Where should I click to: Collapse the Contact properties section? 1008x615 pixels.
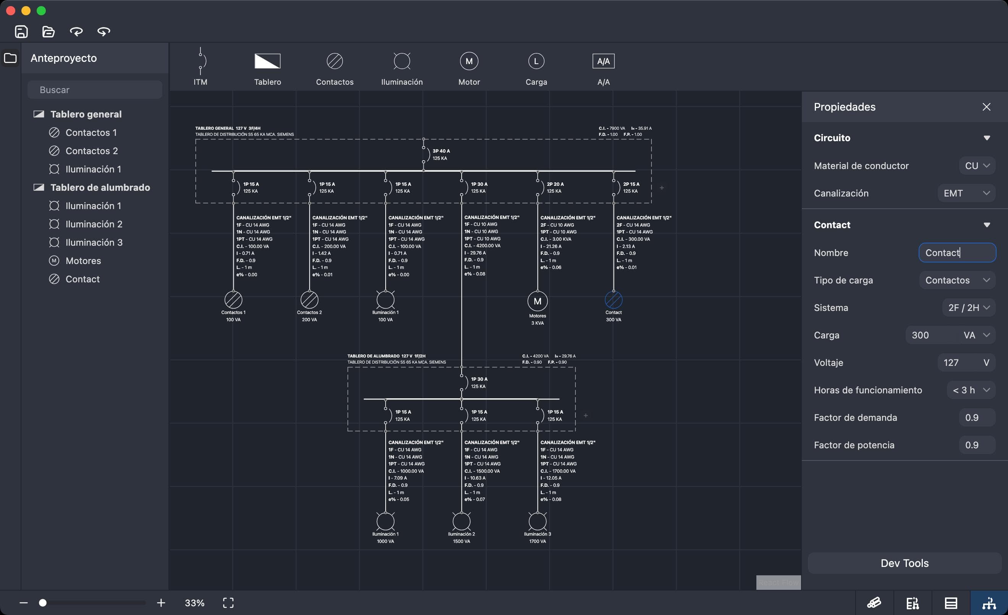(987, 224)
